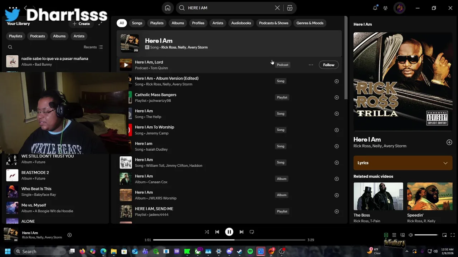This screenshot has height=257, width=458.
Task: Show Audiobooks results
Action: [x=241, y=23]
